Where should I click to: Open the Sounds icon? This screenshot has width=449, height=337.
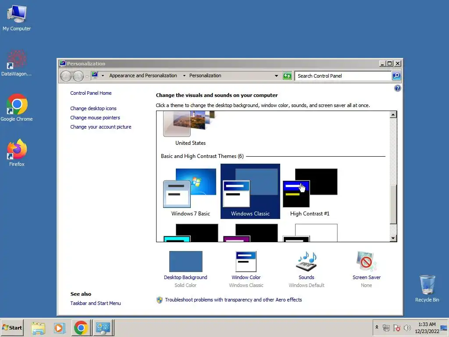[306, 262]
